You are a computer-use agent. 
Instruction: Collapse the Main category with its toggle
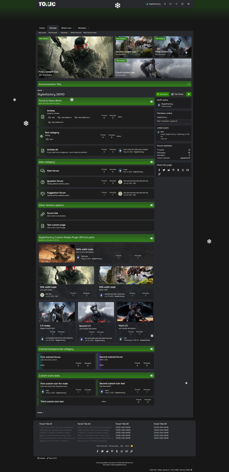pyautogui.click(x=152, y=162)
